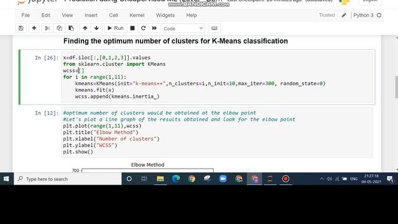This screenshot has height=224, width=398.
Task: Click the taskbar 'Type here to search' box
Action: (68, 179)
